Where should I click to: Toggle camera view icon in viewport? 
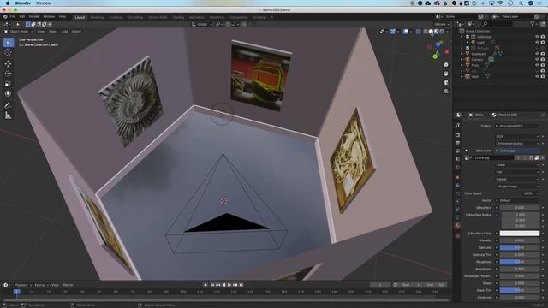coord(445,82)
